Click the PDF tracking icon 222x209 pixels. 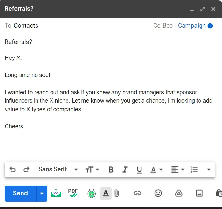click(x=73, y=193)
